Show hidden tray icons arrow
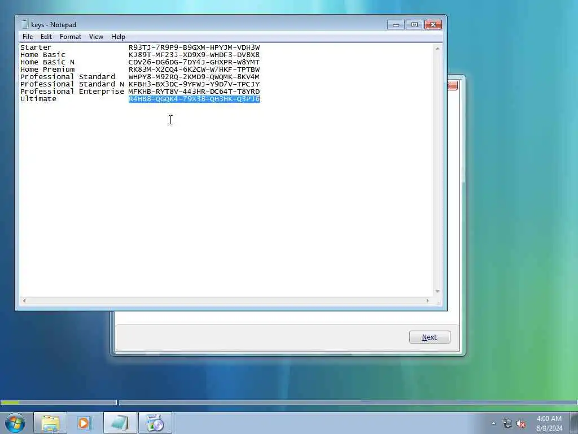This screenshot has height=434, width=578. (x=493, y=424)
